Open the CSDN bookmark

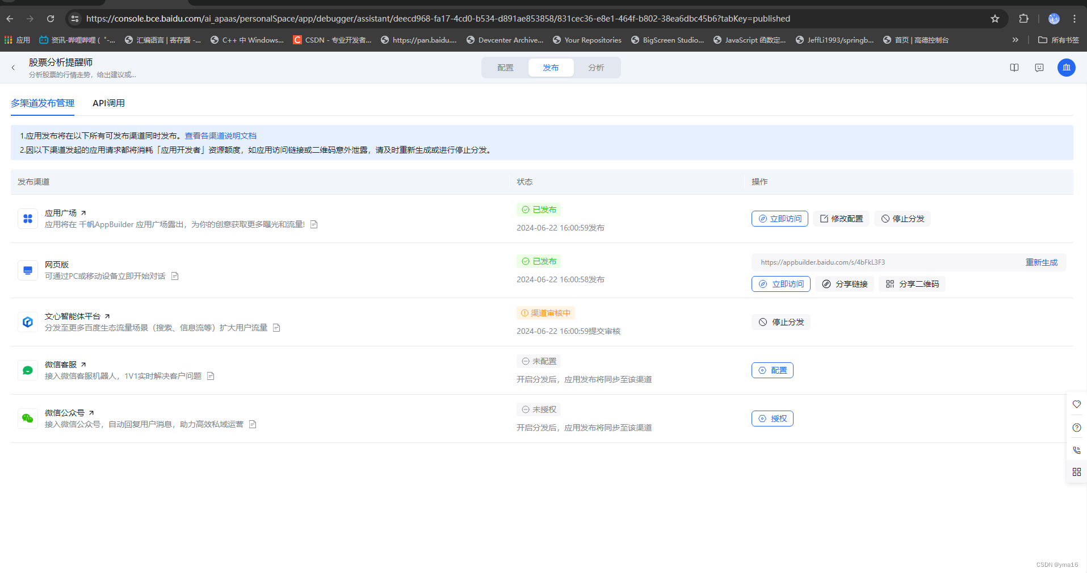[332, 40]
